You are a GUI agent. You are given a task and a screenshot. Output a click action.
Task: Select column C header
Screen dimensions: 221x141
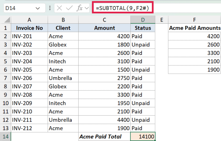tap(104, 20)
